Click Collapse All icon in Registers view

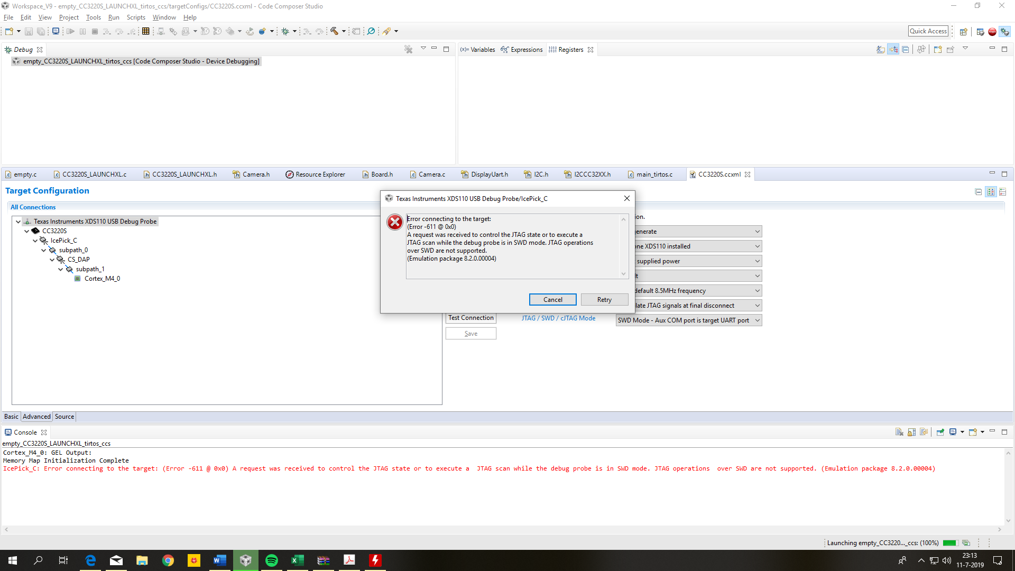(906, 50)
